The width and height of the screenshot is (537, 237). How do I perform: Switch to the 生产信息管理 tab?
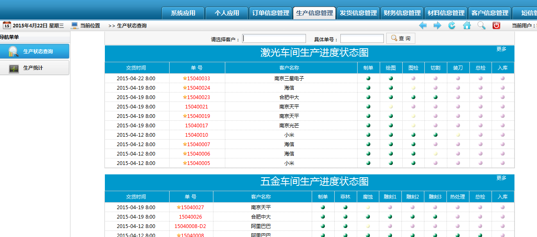point(314,12)
